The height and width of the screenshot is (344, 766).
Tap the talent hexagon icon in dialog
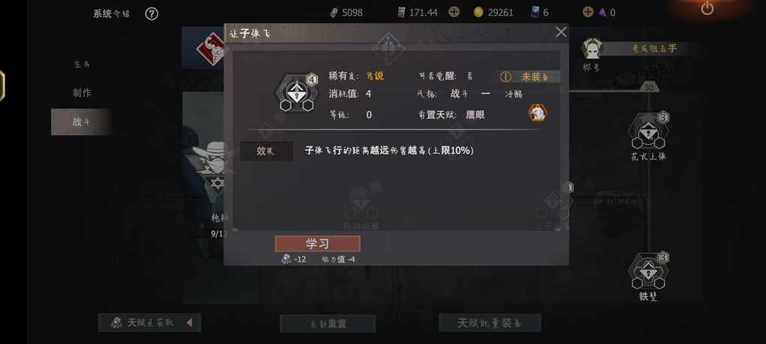coord(296,93)
